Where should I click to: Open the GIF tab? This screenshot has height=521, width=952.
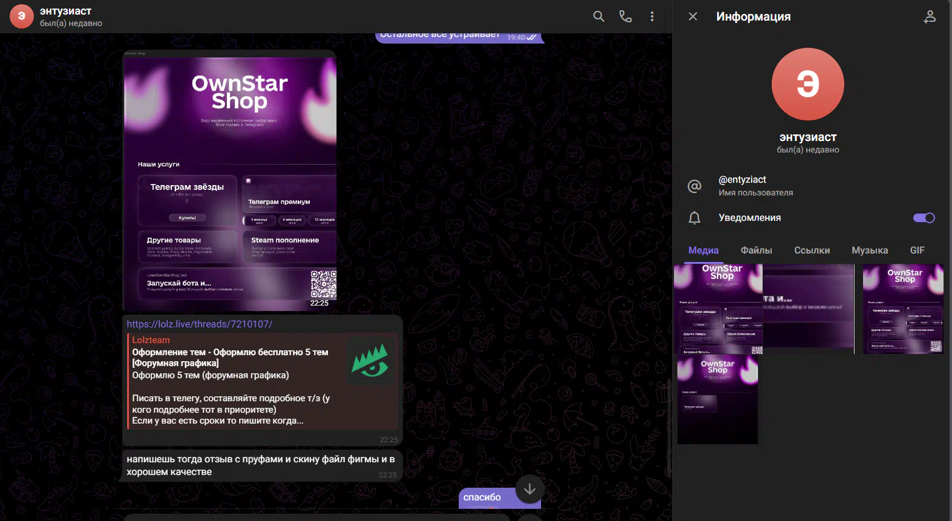coord(917,251)
